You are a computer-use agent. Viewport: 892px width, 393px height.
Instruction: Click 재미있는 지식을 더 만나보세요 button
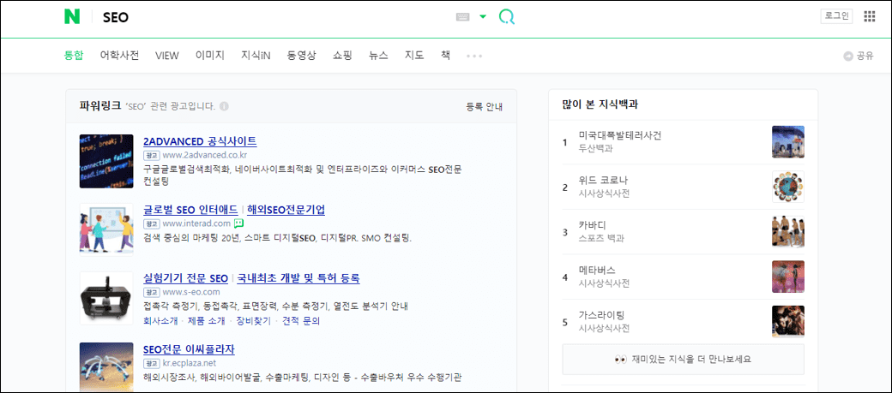click(x=684, y=359)
